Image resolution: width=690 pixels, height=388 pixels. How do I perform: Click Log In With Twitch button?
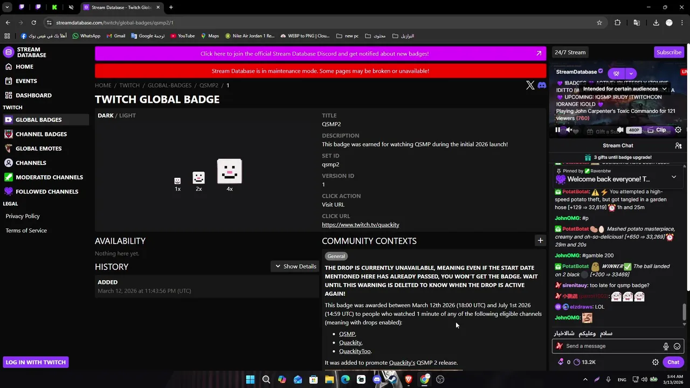pyautogui.click(x=36, y=362)
